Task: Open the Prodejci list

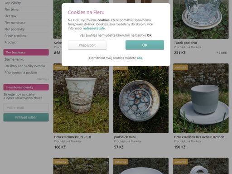Action: tap(10, 42)
